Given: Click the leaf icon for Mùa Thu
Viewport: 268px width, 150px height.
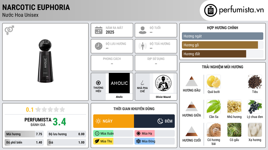Looking at the screenshot, I should coord(97,141).
